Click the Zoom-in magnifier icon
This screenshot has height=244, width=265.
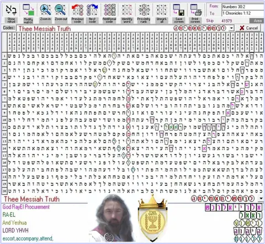tap(45, 10)
